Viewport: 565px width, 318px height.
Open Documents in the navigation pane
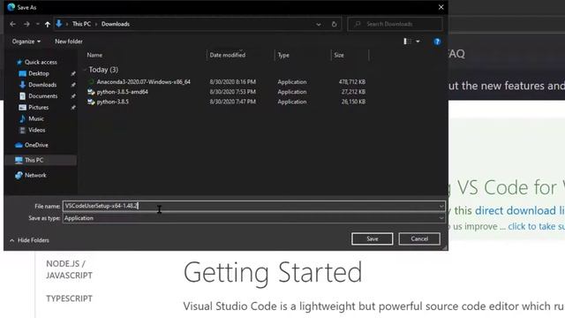(43, 96)
